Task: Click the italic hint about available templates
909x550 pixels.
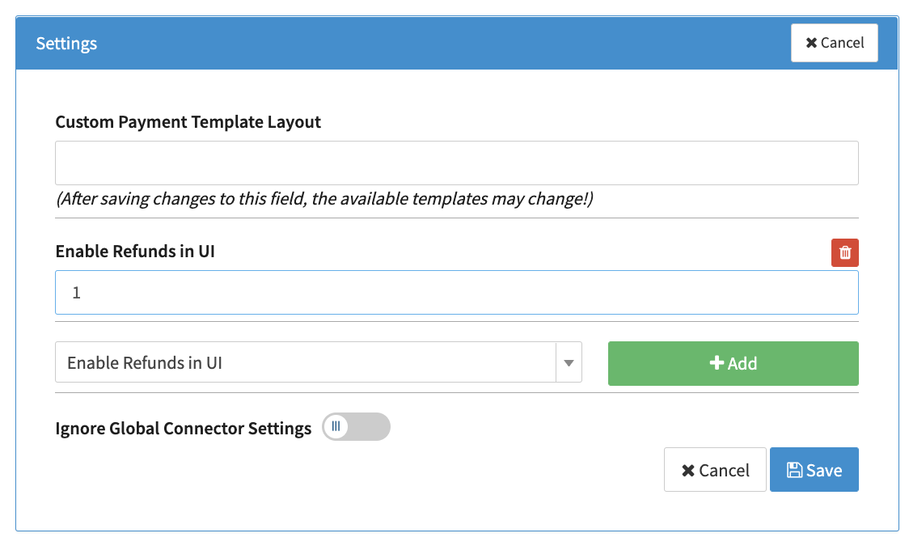Action: (324, 199)
